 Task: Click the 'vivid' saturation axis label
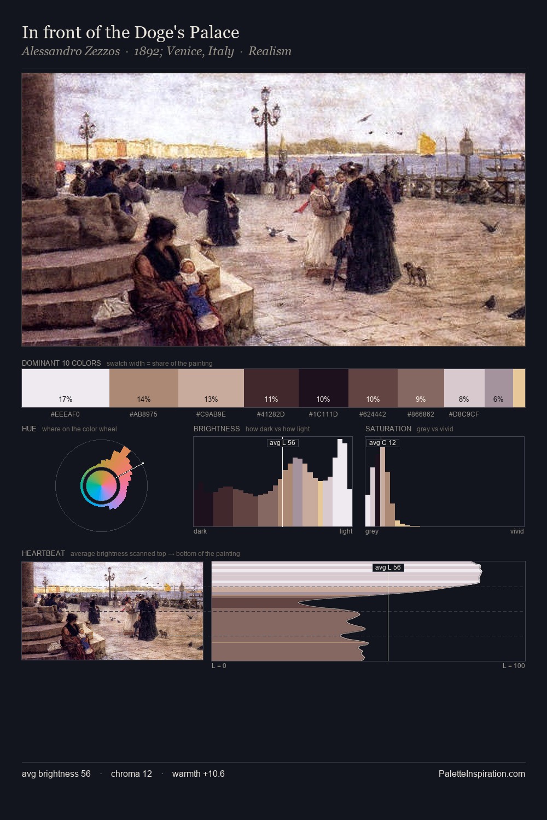click(517, 531)
